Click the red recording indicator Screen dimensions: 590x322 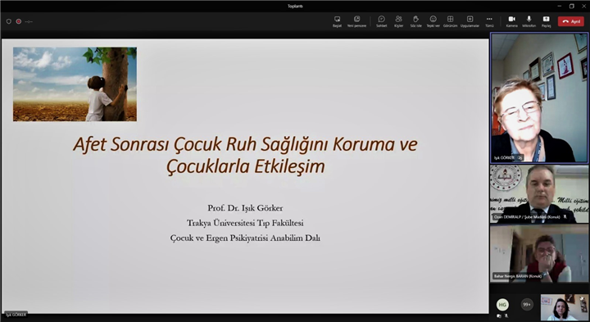tap(18, 21)
